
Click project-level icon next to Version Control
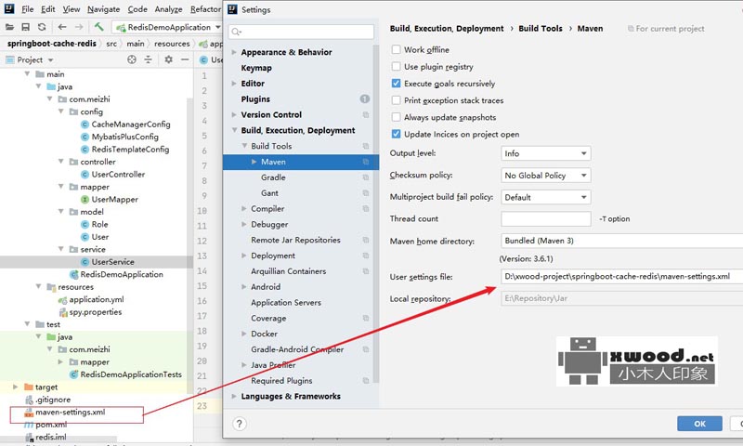coord(365,114)
